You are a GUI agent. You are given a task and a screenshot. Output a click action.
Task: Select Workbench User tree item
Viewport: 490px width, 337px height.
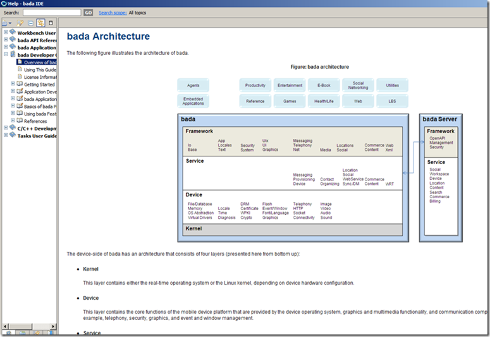(37, 33)
